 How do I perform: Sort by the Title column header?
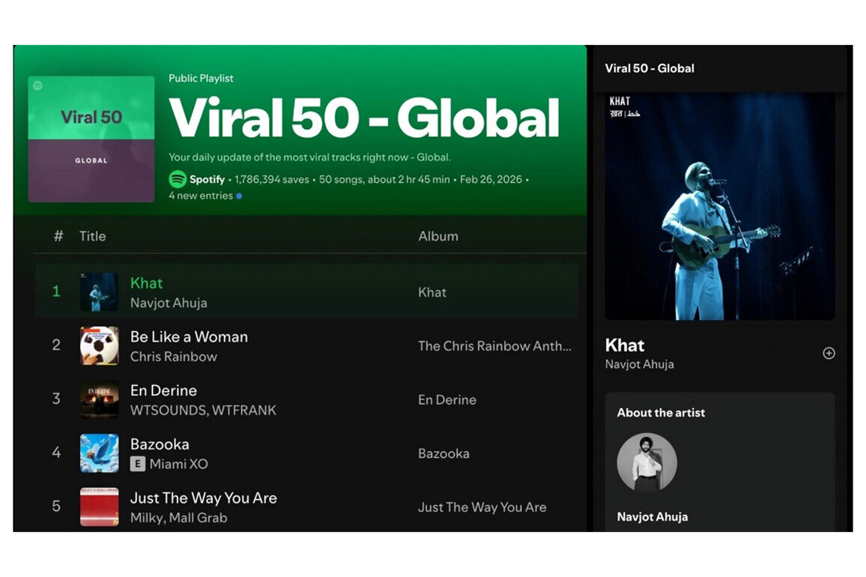tap(92, 236)
